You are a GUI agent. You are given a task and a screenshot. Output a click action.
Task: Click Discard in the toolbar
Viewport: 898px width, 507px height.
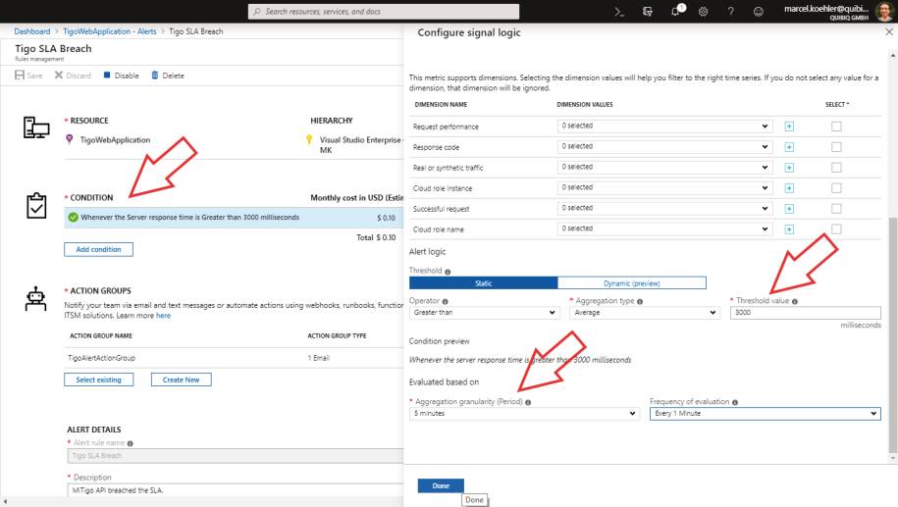pos(73,76)
